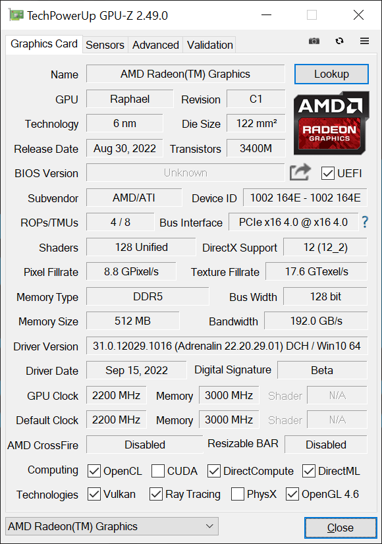Open the Advanced tab
Viewport: 382px width, 544px height.
click(x=155, y=45)
